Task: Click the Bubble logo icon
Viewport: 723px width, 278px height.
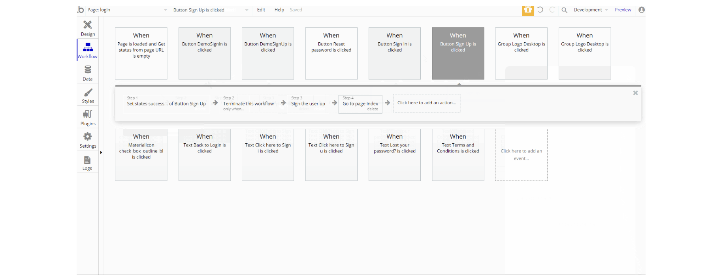Action: (81, 9)
